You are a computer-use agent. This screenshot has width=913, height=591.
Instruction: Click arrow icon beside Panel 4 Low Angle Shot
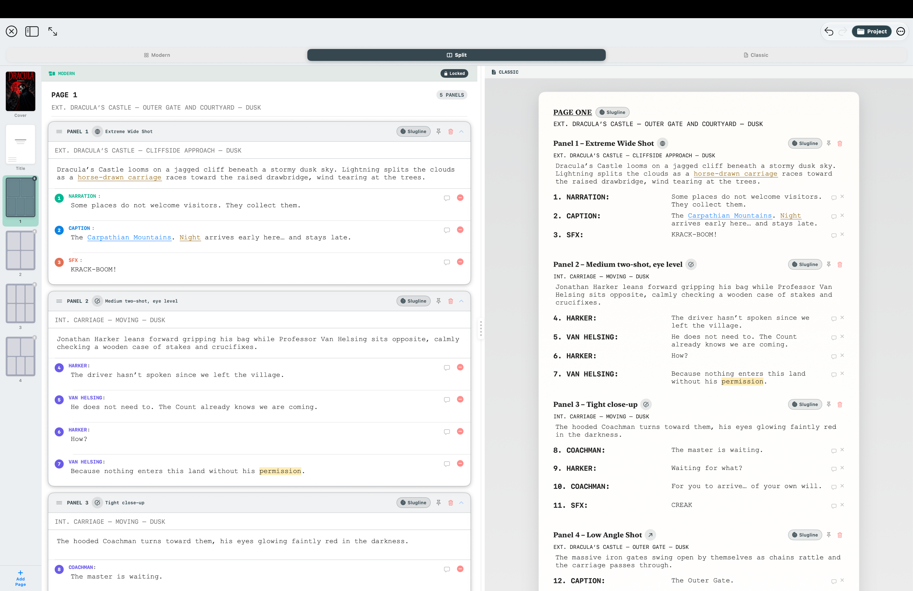click(650, 535)
